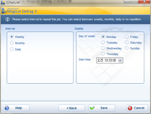The height and width of the screenshot is (114, 151).
Task: Decrease start time with down arrow
Action: click(x=120, y=61)
